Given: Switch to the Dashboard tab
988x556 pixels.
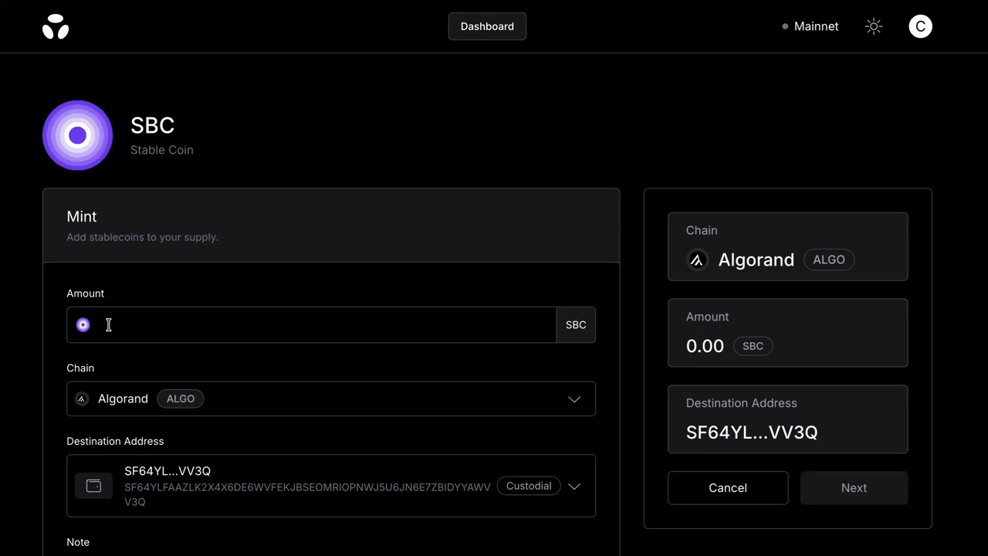Looking at the screenshot, I should point(487,26).
